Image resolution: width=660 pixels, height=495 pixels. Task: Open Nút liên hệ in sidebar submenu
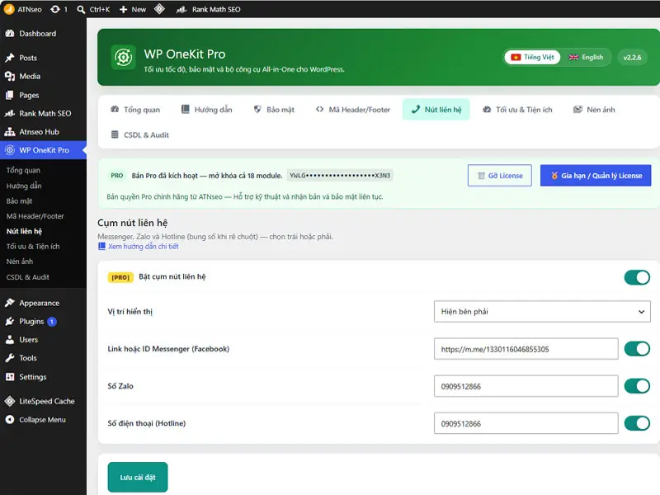pos(25,231)
